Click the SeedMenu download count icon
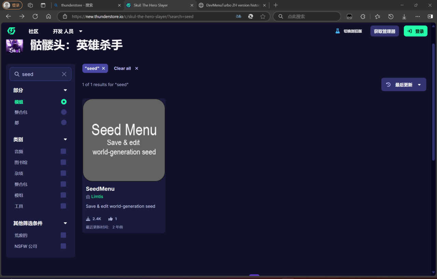Image resolution: width=437 pixels, height=279 pixels. pos(88,219)
